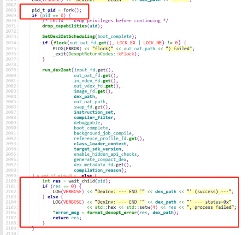
Task: Click drop_capabilities on line 2071
Action: coord(65,26)
